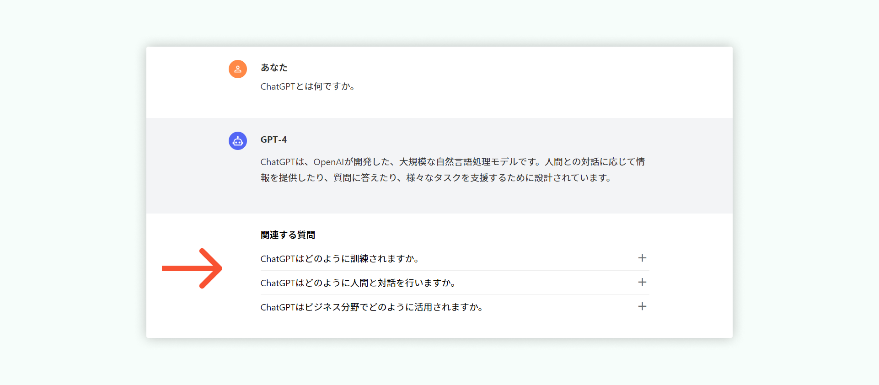The image size is (879, 385).
Task: Open related question ChatGPTはビジネス分野でどのように活用されますか。
Action: pos(372,307)
